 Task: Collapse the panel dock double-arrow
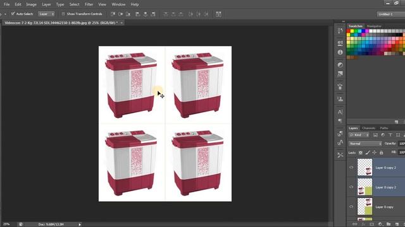pyautogui.click(x=343, y=21)
